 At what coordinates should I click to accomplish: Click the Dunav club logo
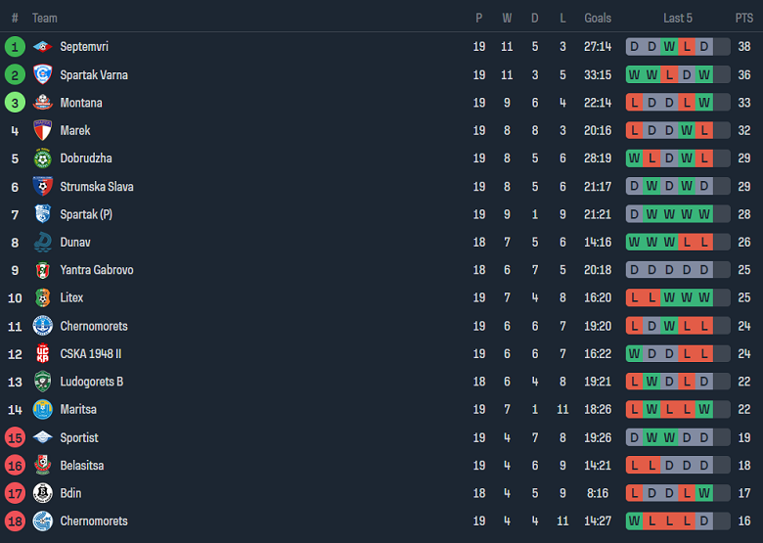tap(42, 242)
